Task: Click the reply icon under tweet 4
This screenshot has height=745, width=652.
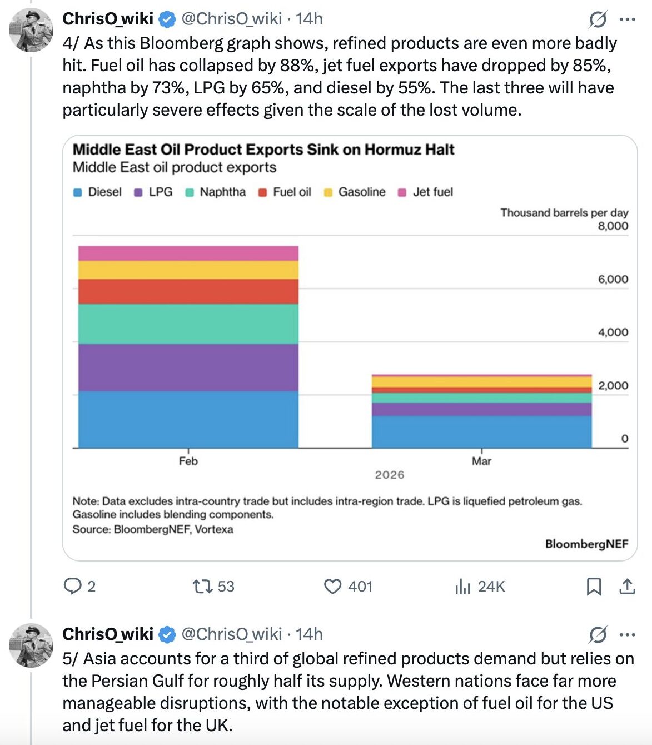Action: tap(73, 586)
